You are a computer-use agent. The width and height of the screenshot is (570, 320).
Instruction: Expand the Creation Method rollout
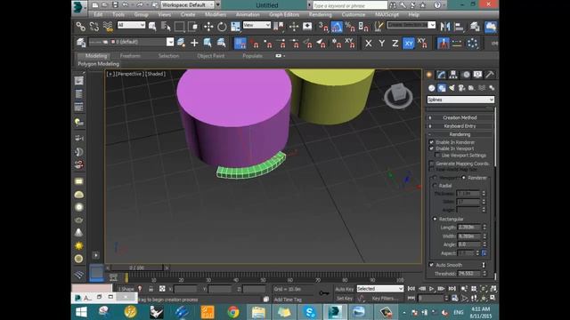pyautogui.click(x=460, y=117)
